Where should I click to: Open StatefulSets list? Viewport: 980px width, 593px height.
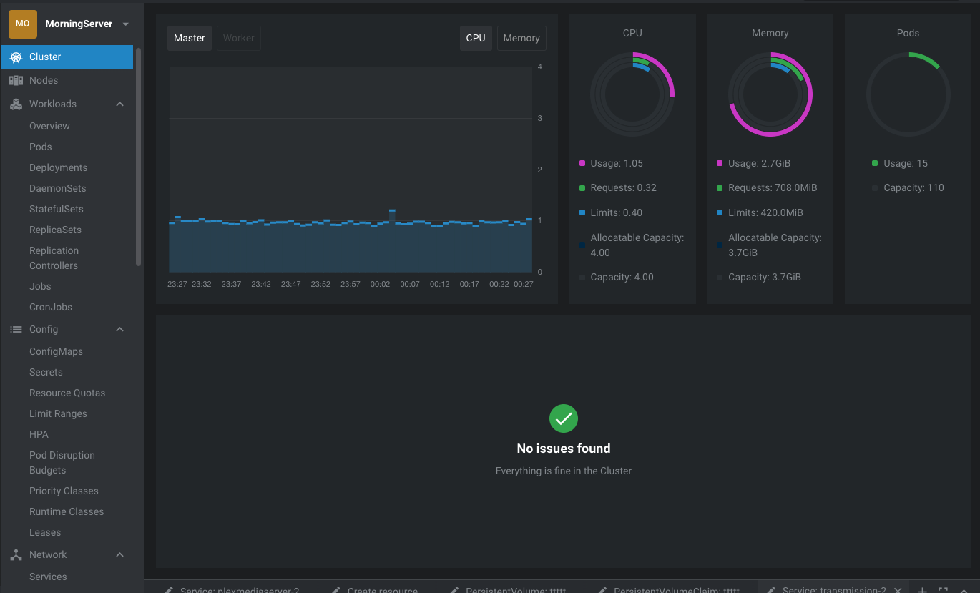(57, 209)
